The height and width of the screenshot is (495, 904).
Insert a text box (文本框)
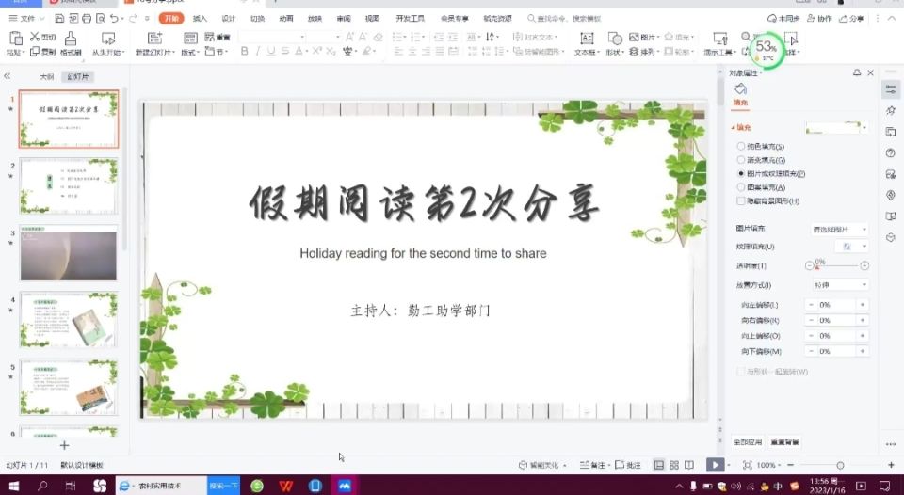[x=586, y=40]
